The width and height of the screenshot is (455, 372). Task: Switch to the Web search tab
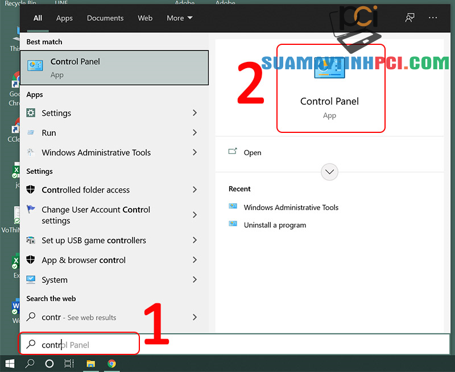coord(145,18)
